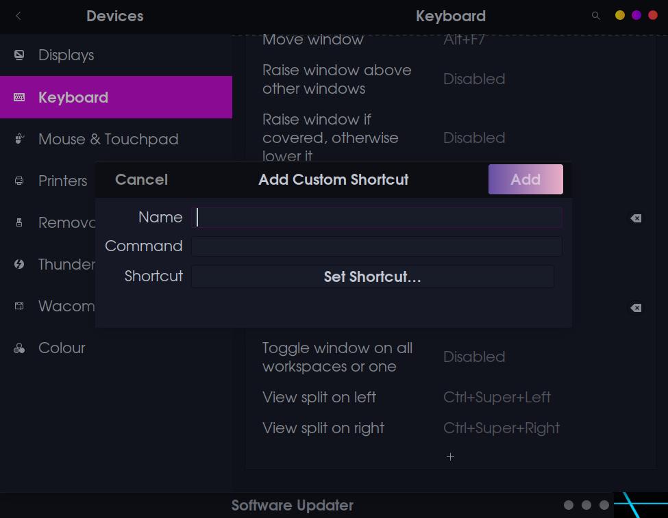Click the Printers icon in sidebar
The height and width of the screenshot is (518, 668).
pyautogui.click(x=19, y=181)
